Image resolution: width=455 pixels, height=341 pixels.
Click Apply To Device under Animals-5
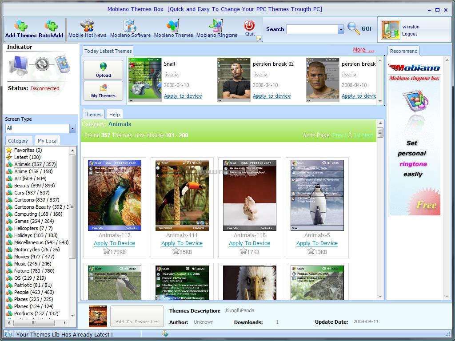click(x=317, y=243)
